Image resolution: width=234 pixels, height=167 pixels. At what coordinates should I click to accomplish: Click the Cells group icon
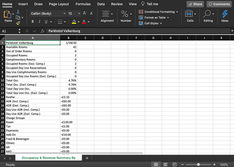(189, 14)
